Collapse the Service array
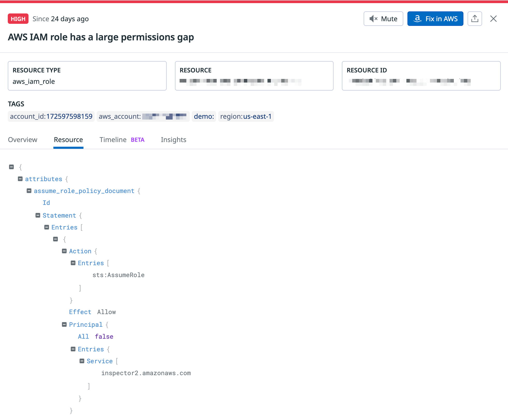The height and width of the screenshot is (415, 508). (82, 361)
